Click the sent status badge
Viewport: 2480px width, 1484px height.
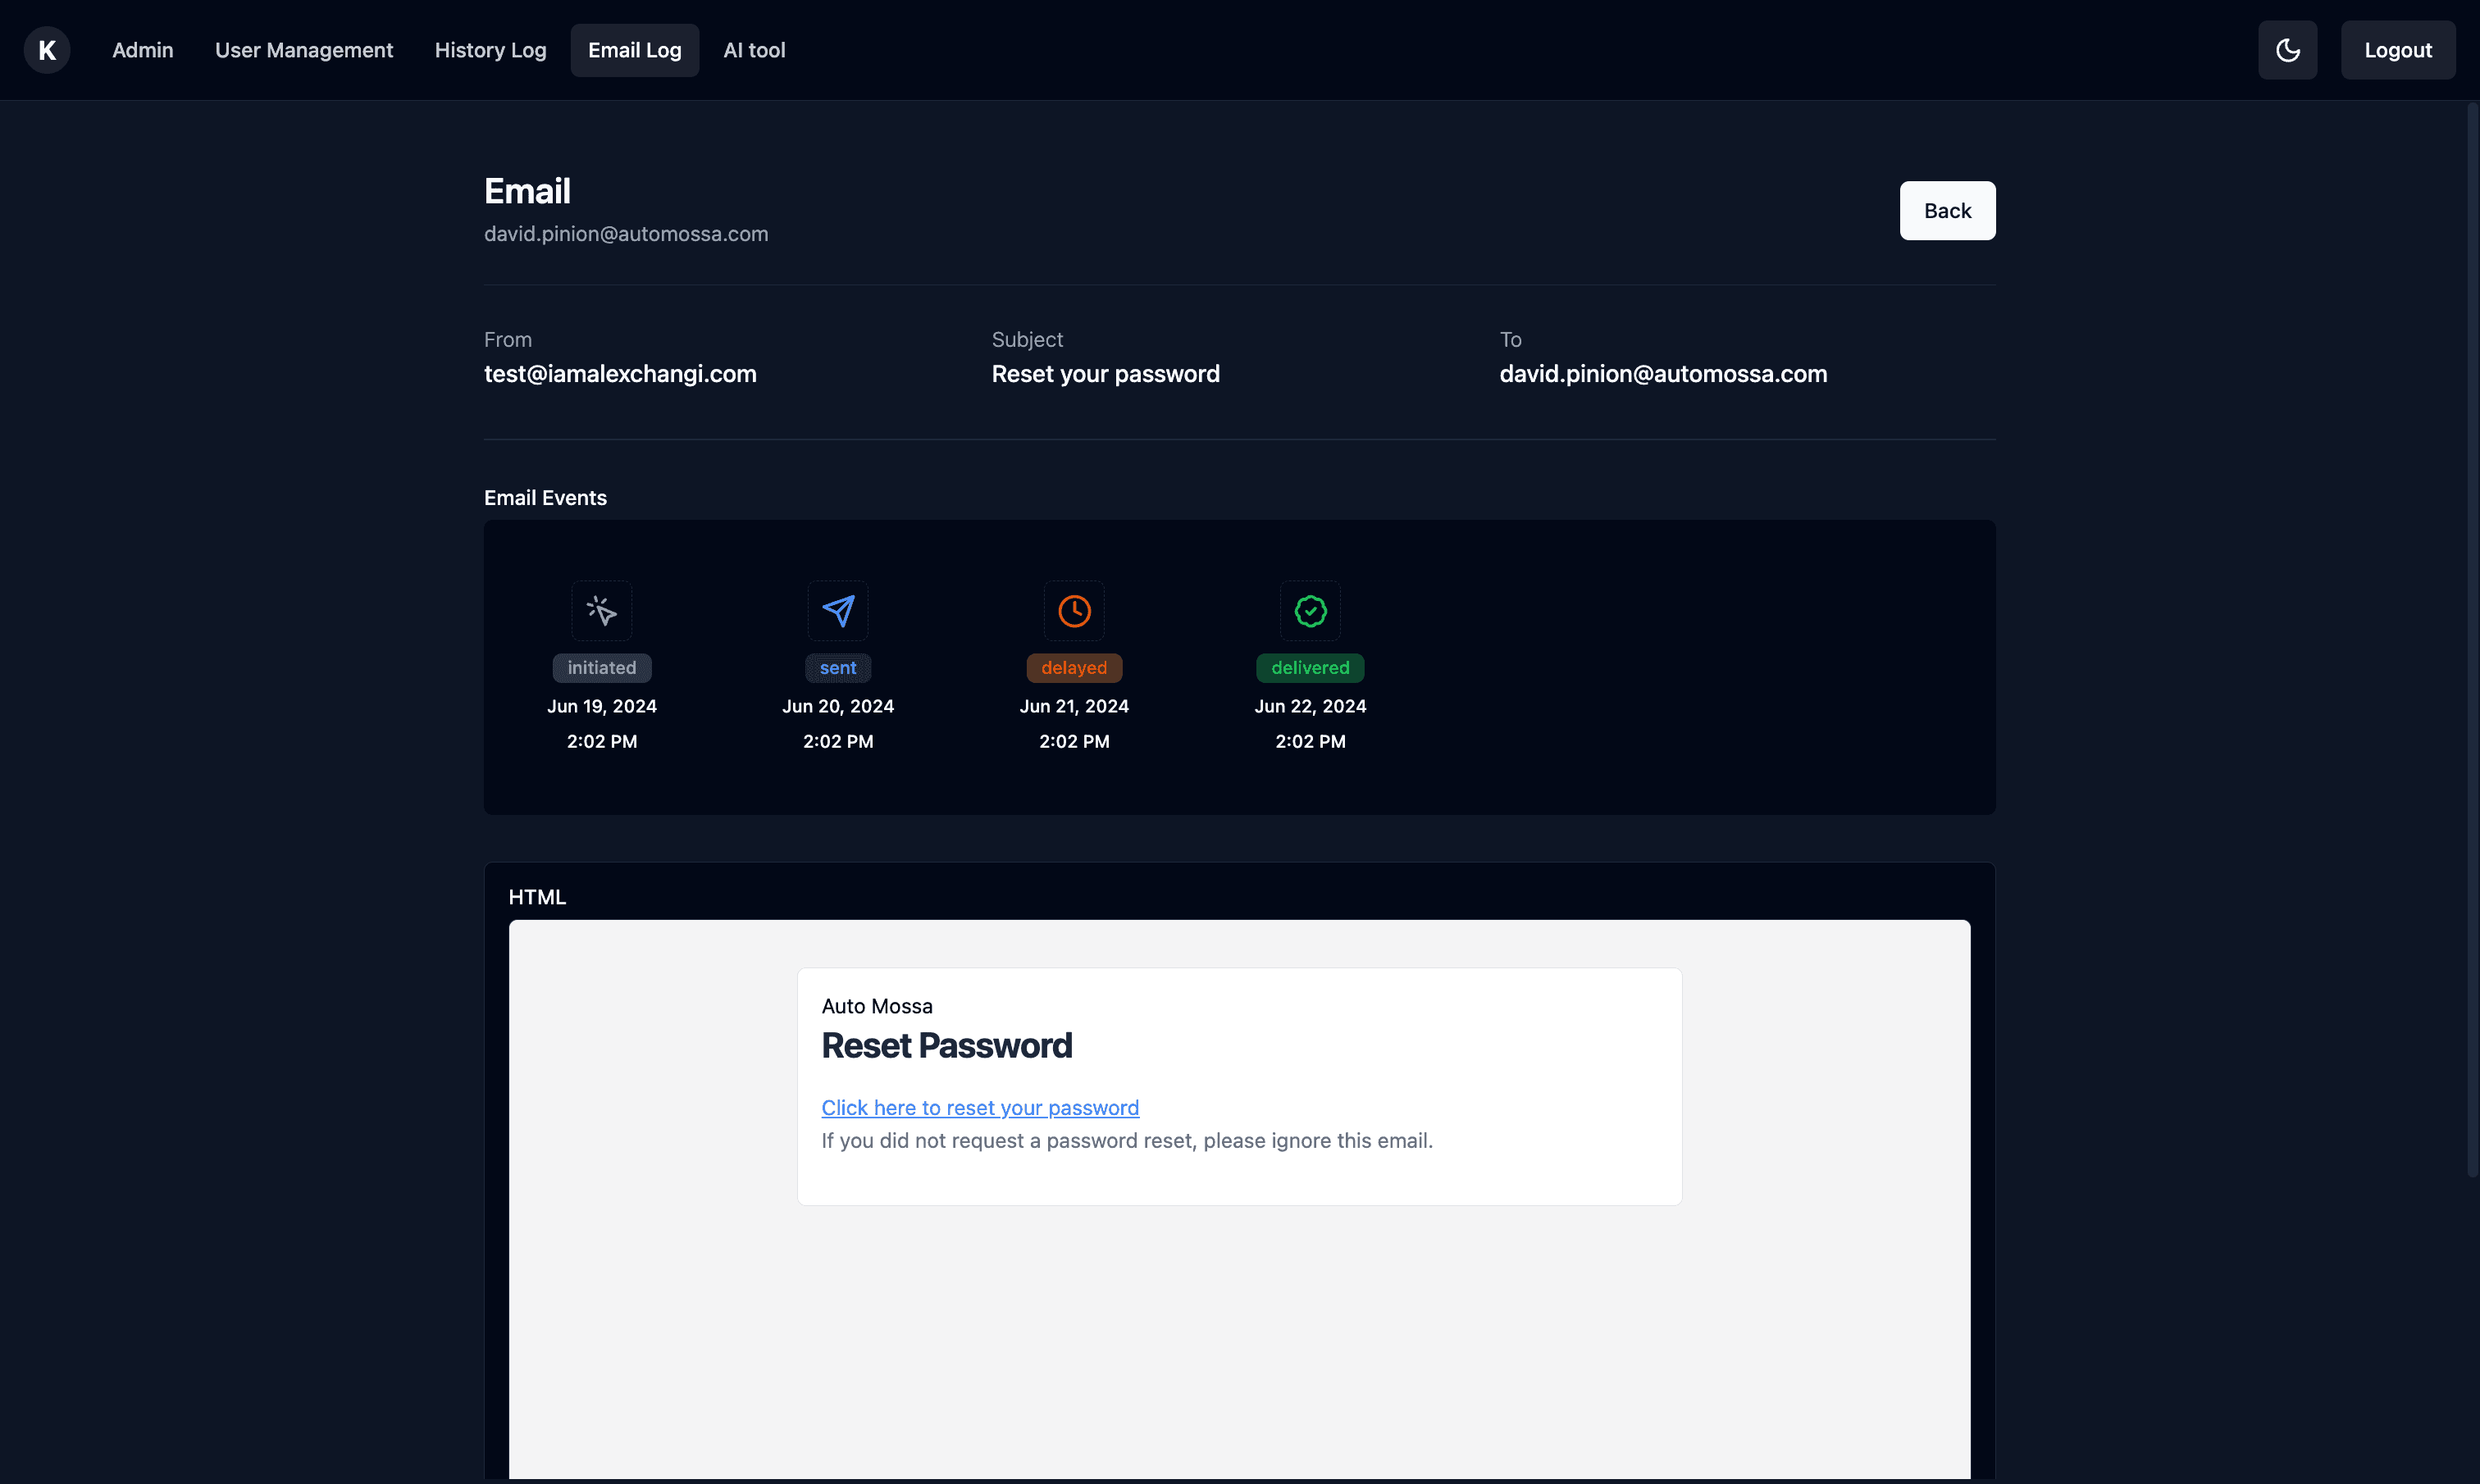pos(838,668)
